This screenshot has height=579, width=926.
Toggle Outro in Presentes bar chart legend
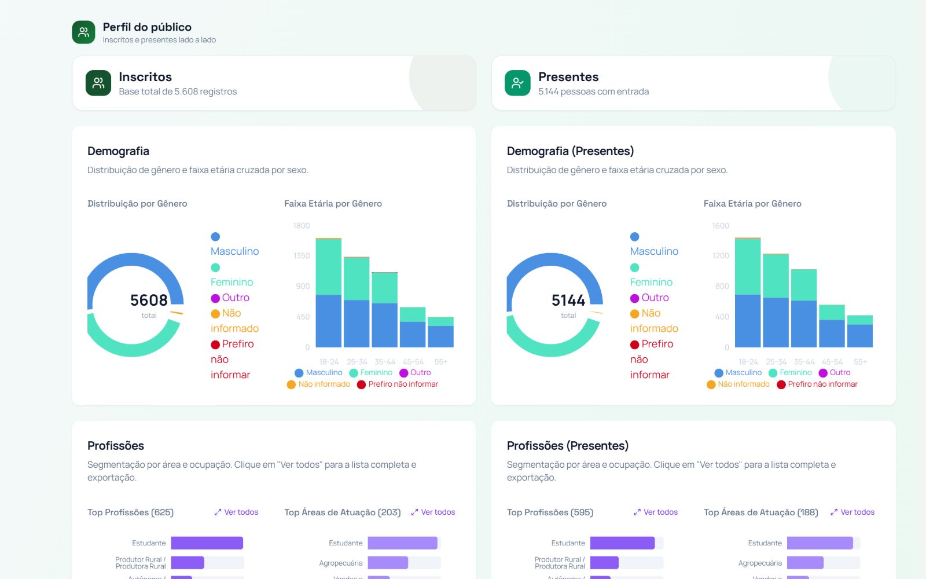click(x=835, y=373)
